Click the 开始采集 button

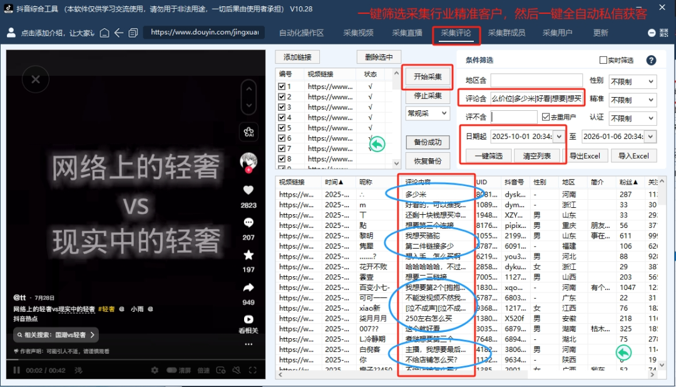coord(428,77)
